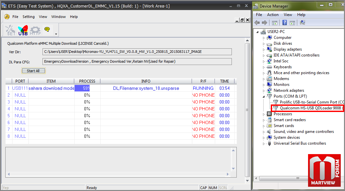Select the Network adapters category icon
The image size is (345, 191).
[269, 90]
